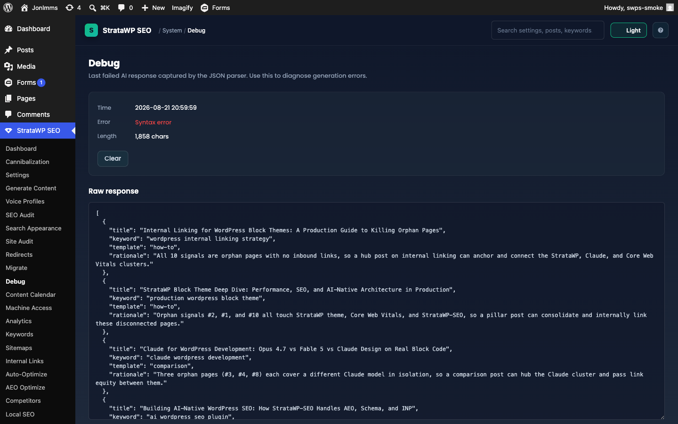Click the Media icon in sidebar
The height and width of the screenshot is (424, 678).
8,66
